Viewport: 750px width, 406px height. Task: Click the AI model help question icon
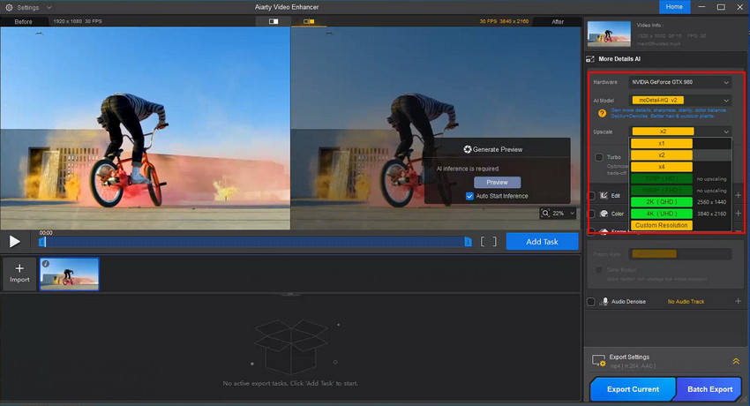tap(602, 113)
